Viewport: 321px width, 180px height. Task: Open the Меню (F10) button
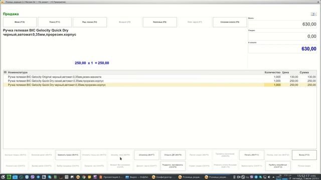(20, 22)
